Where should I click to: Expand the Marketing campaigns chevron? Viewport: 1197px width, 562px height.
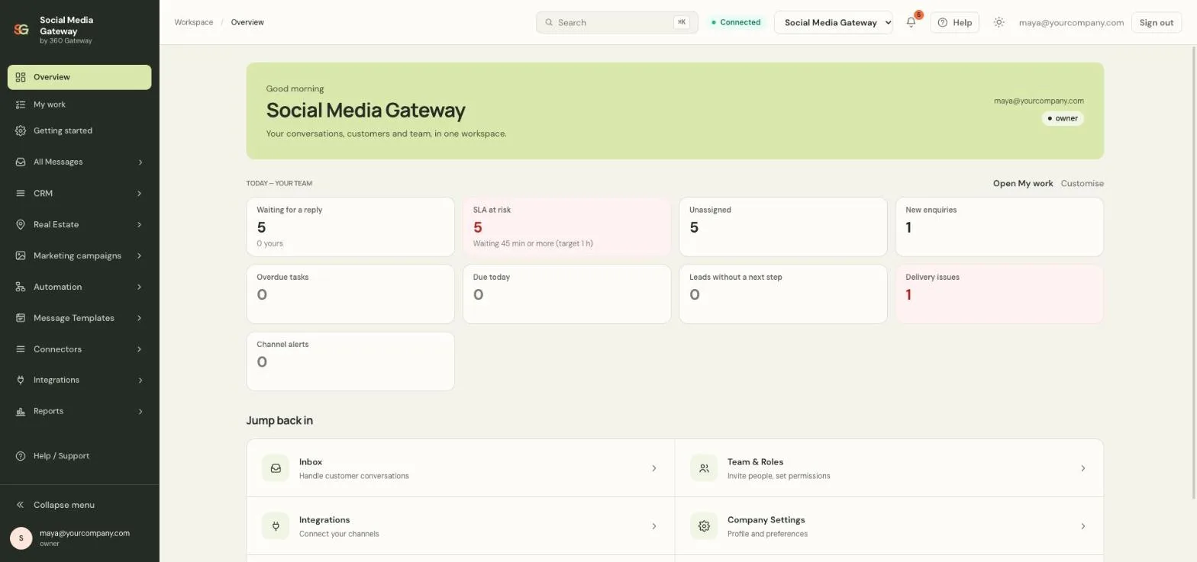(x=140, y=255)
